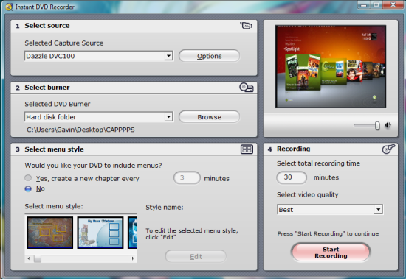This screenshot has width=406, height=279.
Task: Click the right arrow of menu style scrollbar
Action: tap(133, 258)
